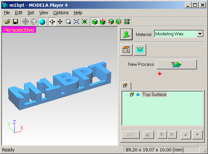Screen dimensions: 208x154
Task: Click the move process up arrow
Action: coord(186,135)
